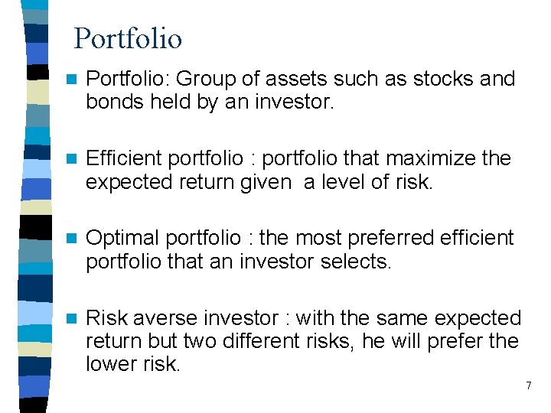Select the text 'Group of assets such as stocks and'
The height and width of the screenshot is (413, 551).
[345, 79]
